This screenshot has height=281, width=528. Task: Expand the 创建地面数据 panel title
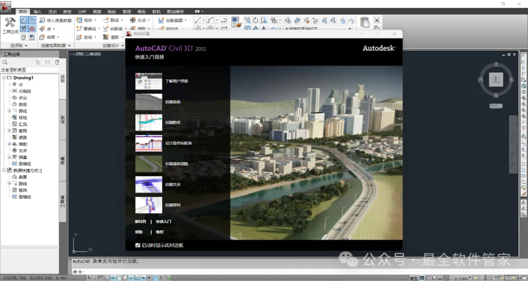tap(56, 45)
